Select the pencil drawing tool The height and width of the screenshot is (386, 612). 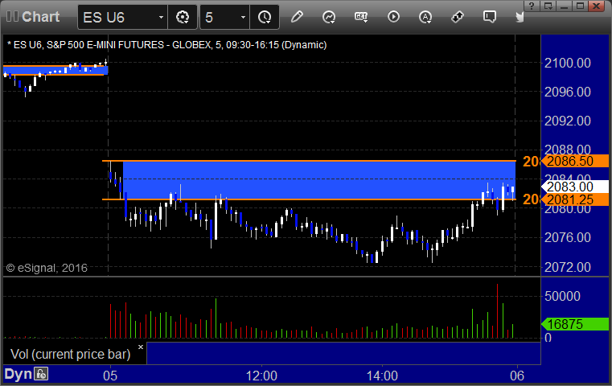point(297,17)
